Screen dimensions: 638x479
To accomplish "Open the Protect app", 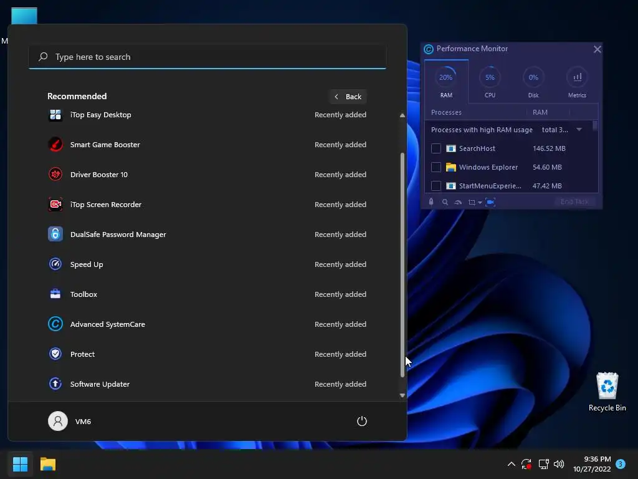I will (x=207, y=354).
